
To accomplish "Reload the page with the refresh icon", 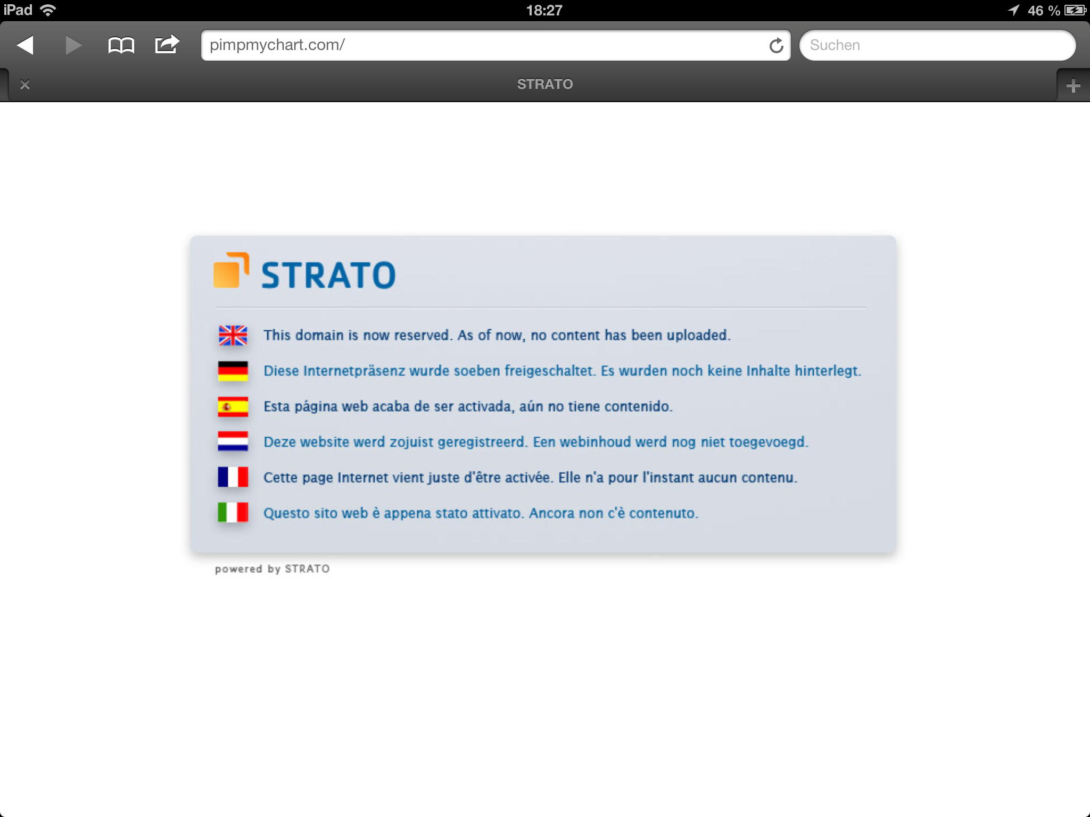I will tap(776, 46).
